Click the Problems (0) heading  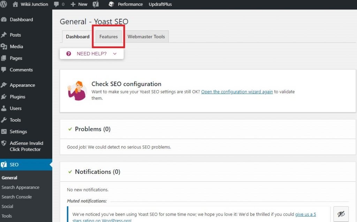tap(93, 129)
